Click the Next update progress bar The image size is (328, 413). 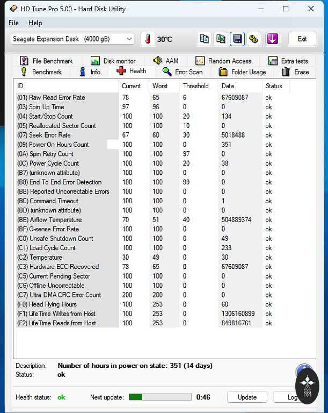(160, 397)
